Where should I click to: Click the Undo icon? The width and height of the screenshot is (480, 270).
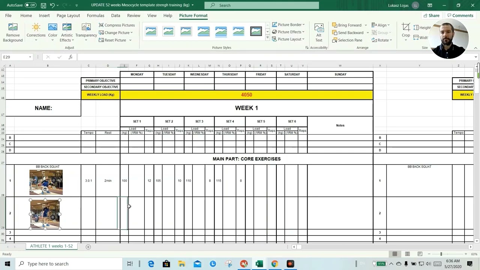pyautogui.click(x=52, y=5)
